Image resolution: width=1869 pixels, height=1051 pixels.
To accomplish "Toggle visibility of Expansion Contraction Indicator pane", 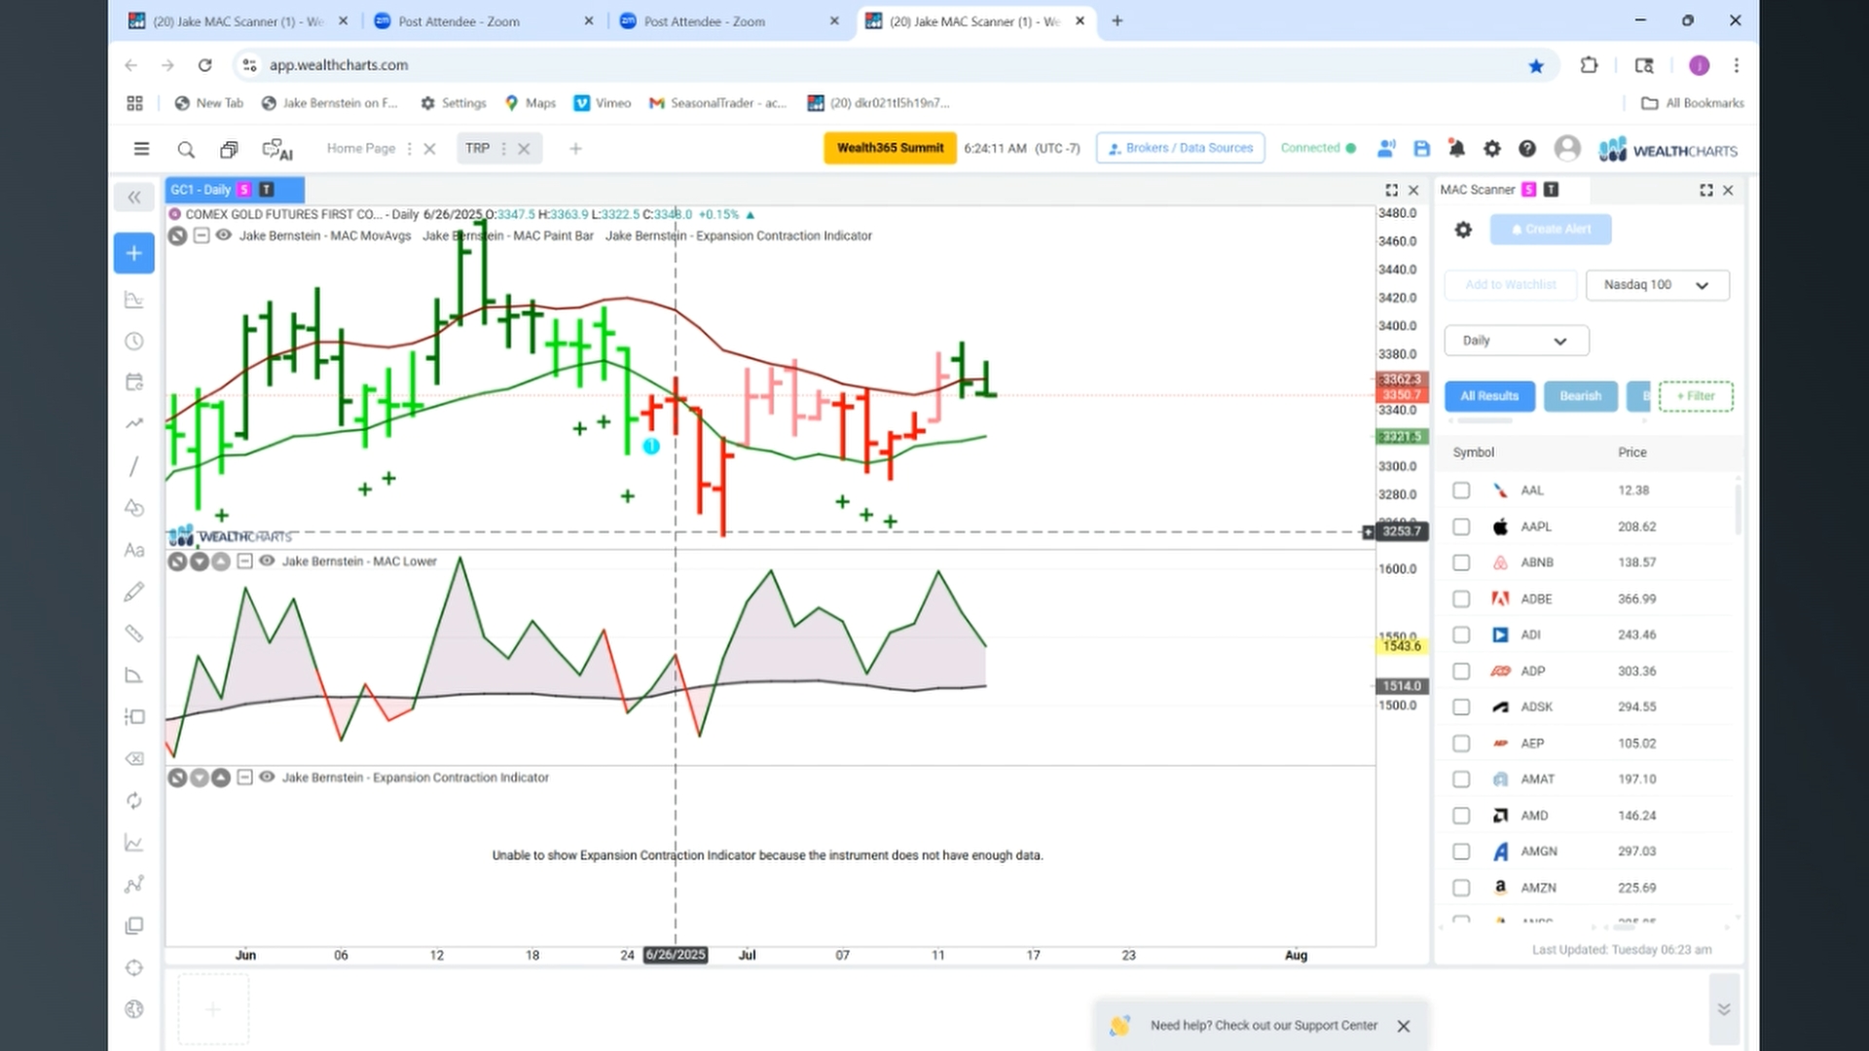I will pos(267,777).
